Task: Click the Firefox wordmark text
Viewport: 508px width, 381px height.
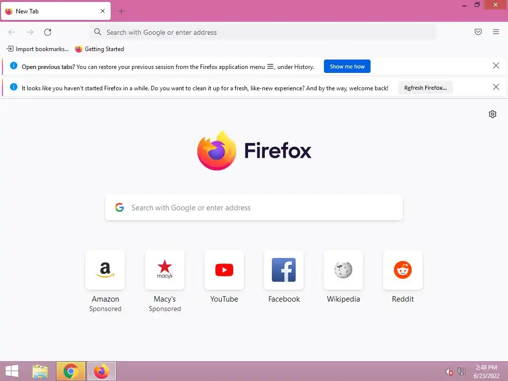Action: 278,151
